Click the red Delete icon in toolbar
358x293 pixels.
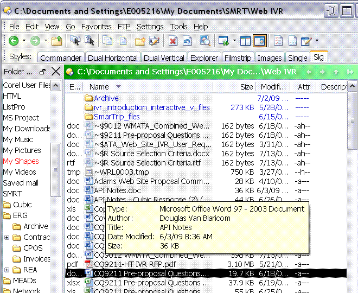click(173, 41)
